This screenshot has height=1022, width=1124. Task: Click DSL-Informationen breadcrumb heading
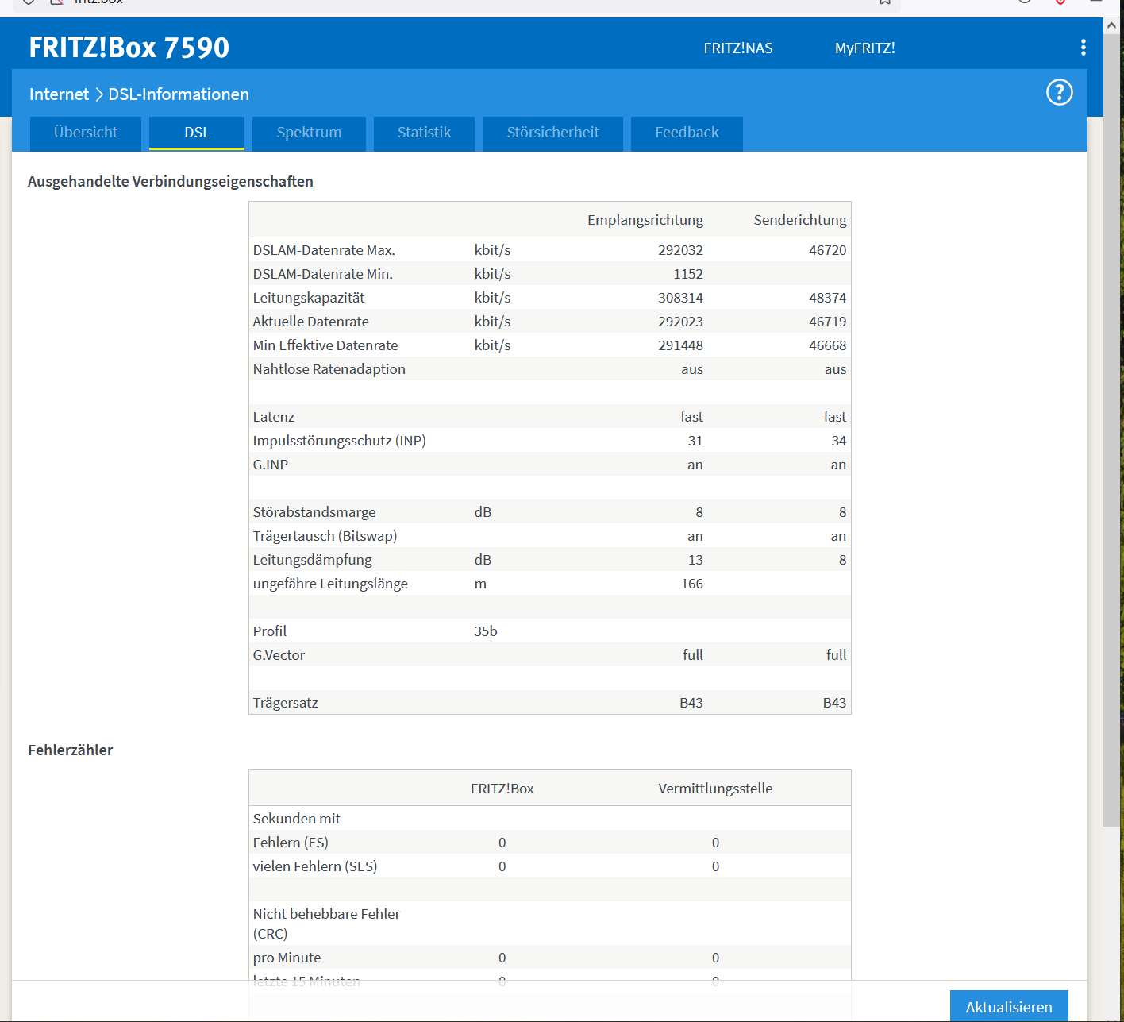[179, 94]
